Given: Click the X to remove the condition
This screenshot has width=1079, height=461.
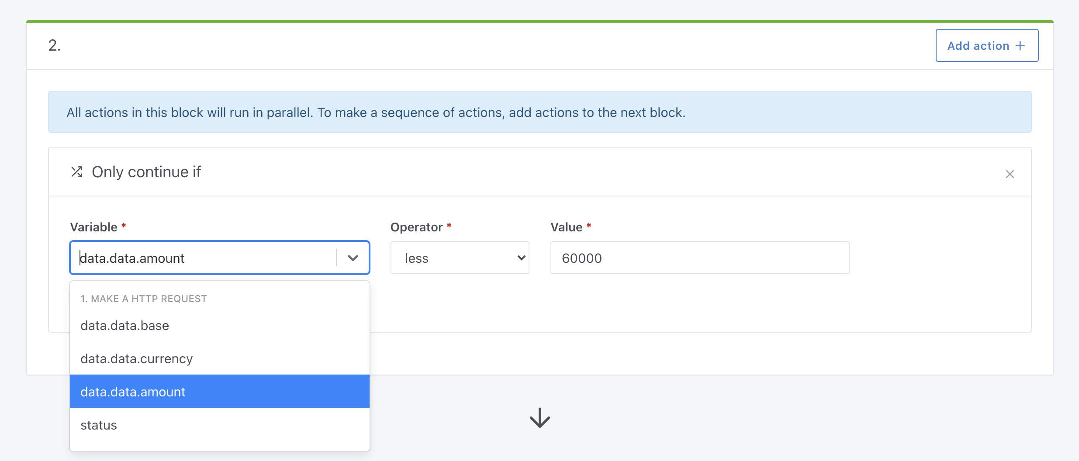Looking at the screenshot, I should point(1010,174).
